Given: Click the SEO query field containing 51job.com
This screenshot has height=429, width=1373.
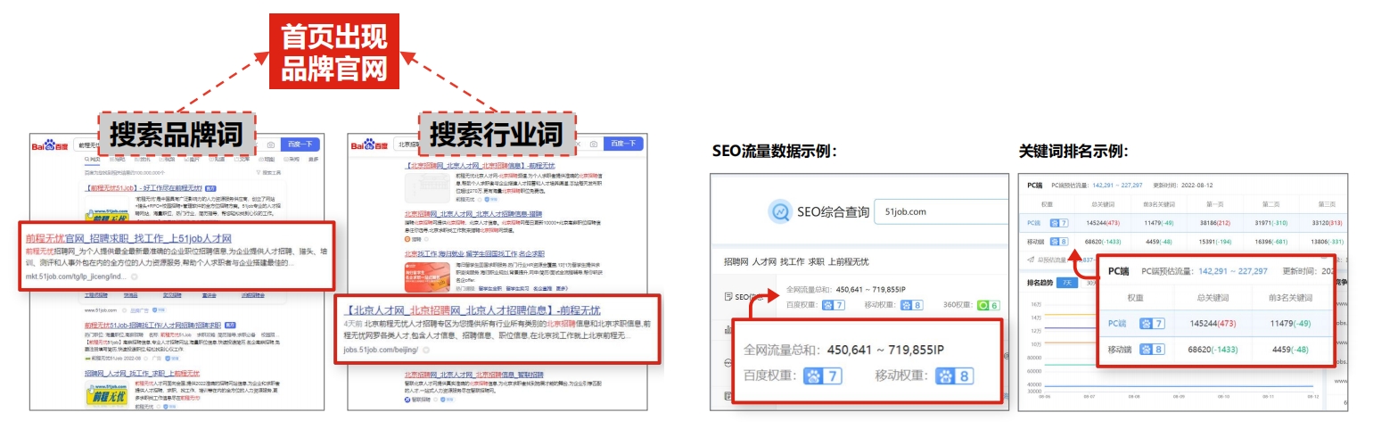Looking at the screenshot, I should pos(941,212).
